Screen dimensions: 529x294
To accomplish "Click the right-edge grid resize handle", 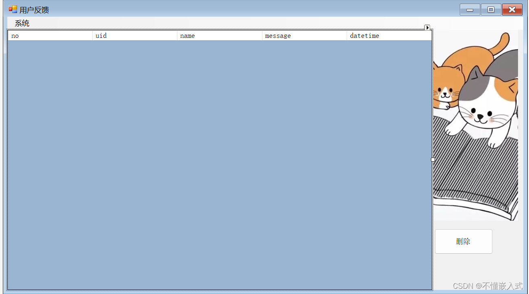I will (x=433, y=160).
